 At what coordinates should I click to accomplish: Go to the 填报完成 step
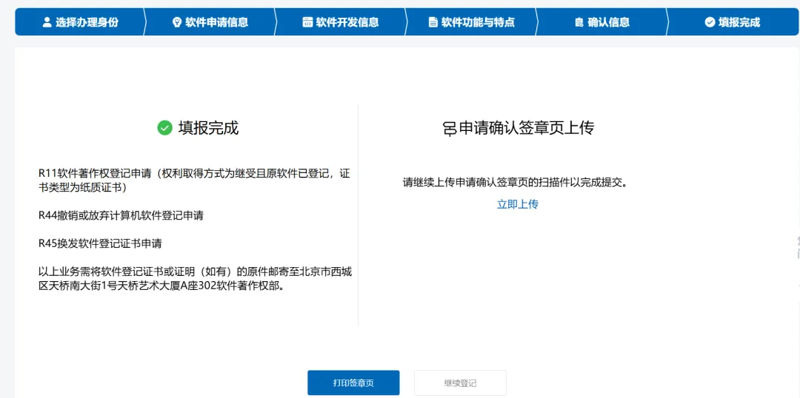tap(733, 22)
